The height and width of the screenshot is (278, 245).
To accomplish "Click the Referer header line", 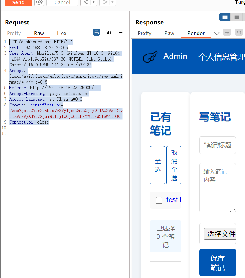I will pyautogui.click(x=52, y=88).
